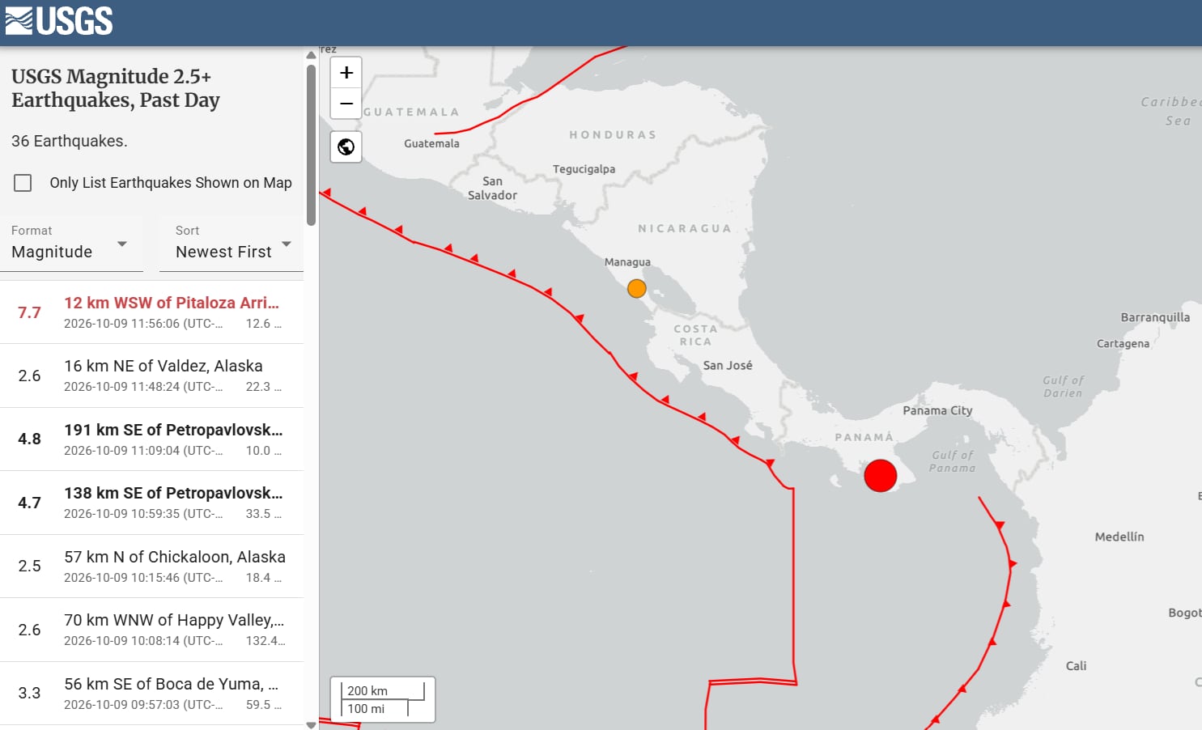This screenshot has height=730, width=1202.
Task: Click the San José map label
Action: click(728, 365)
